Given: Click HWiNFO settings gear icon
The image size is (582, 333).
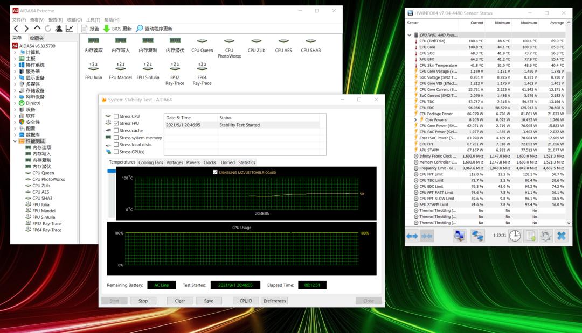Looking at the screenshot, I should click(x=545, y=236).
